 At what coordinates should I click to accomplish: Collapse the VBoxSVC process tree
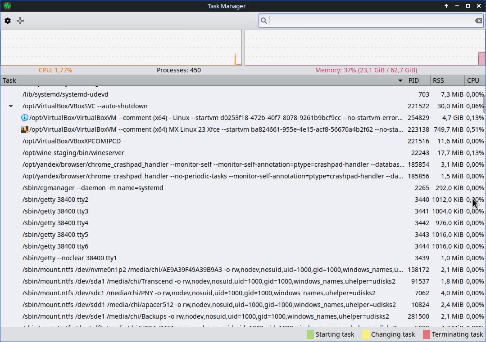[11, 106]
